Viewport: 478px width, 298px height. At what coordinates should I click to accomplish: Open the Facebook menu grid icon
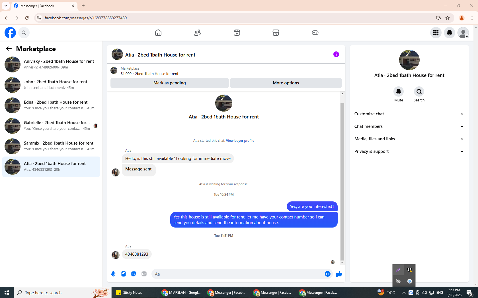click(x=436, y=33)
